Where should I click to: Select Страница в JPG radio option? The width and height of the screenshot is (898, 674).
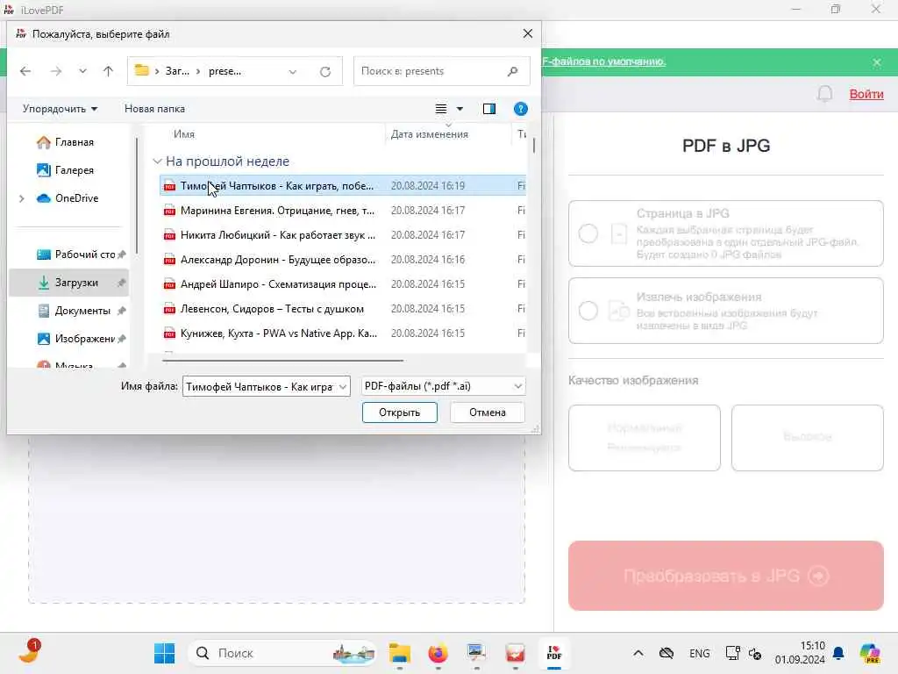(588, 233)
